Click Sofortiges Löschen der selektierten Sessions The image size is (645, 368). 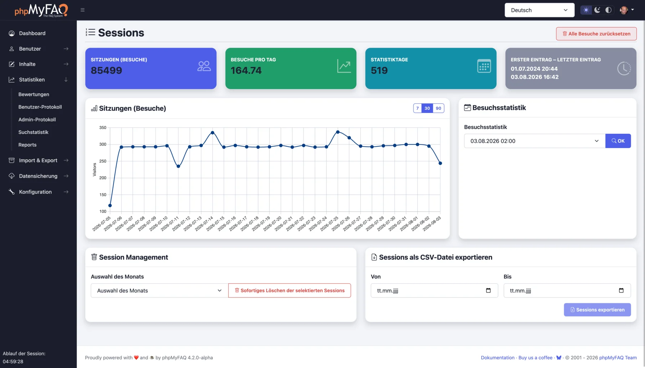click(290, 290)
